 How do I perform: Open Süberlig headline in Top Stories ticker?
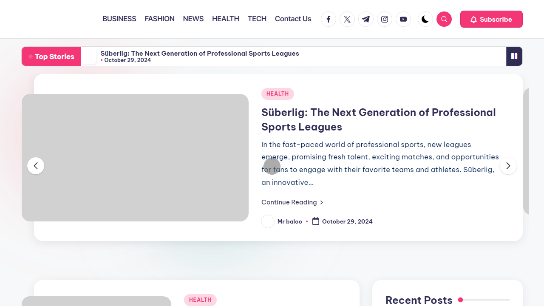click(200, 54)
